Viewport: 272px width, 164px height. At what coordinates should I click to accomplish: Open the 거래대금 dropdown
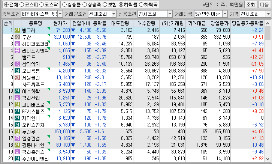tap(225, 14)
